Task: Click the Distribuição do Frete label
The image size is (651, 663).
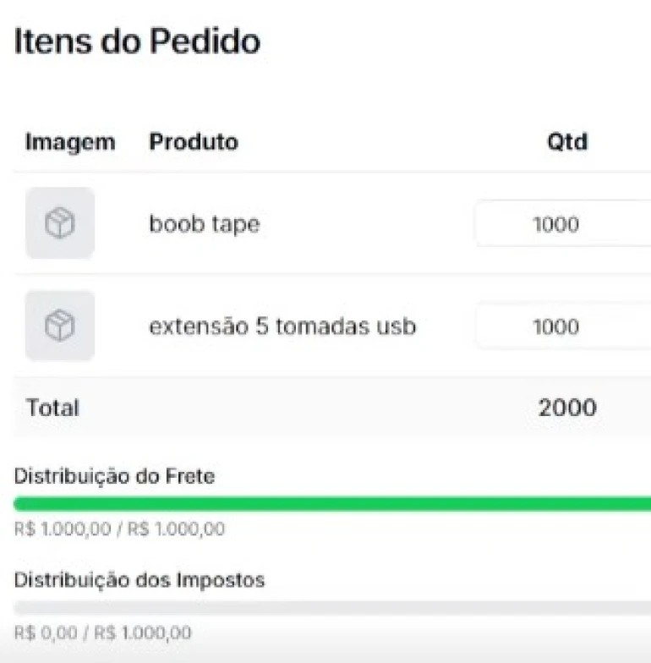Action: [x=115, y=477]
